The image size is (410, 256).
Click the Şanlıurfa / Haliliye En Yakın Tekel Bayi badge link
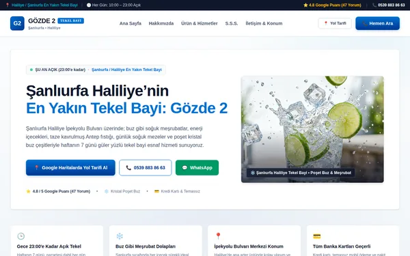[126, 70]
